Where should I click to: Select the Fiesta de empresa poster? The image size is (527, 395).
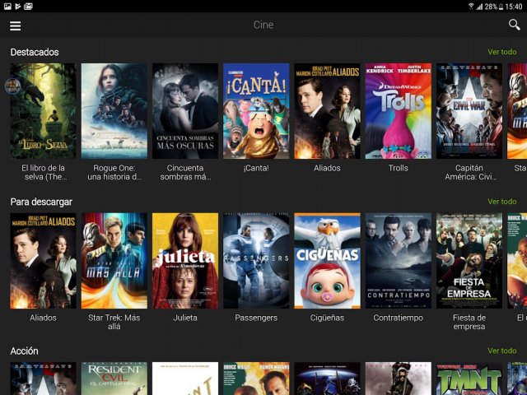[469, 261]
